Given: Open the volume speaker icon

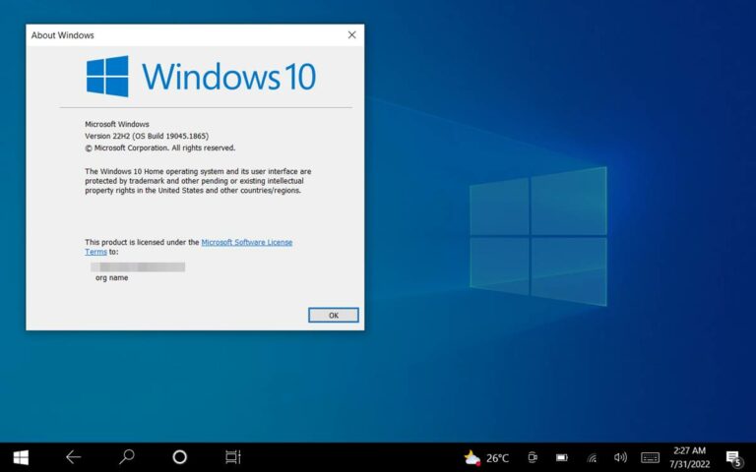Looking at the screenshot, I should coord(620,457).
